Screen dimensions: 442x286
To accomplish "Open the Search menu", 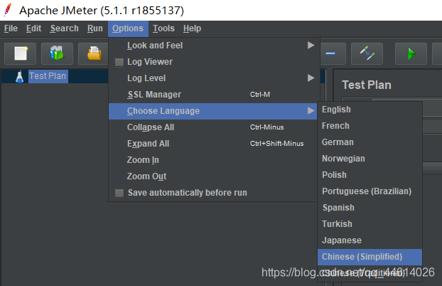I will pyautogui.click(x=64, y=28).
